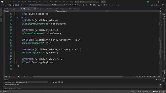Click the Ln: 44 line indicator
Image resolution: width=166 pixels, height=93 pixels.
138,77
